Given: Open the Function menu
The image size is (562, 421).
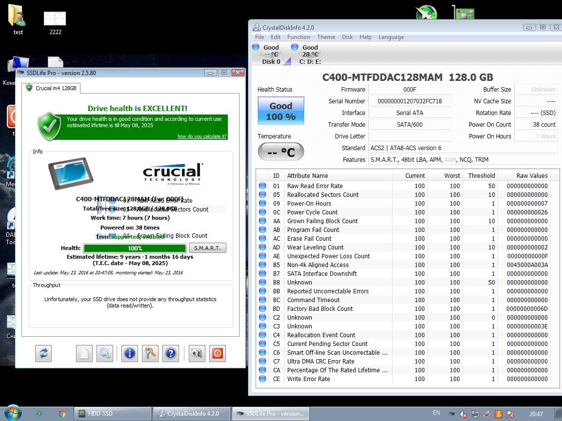Looking at the screenshot, I should (x=299, y=37).
